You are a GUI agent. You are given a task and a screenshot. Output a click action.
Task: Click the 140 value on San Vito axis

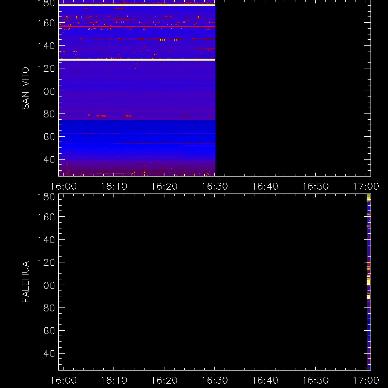pyautogui.click(x=46, y=46)
